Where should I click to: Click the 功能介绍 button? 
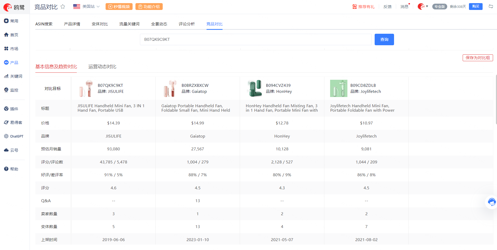tap(149, 7)
